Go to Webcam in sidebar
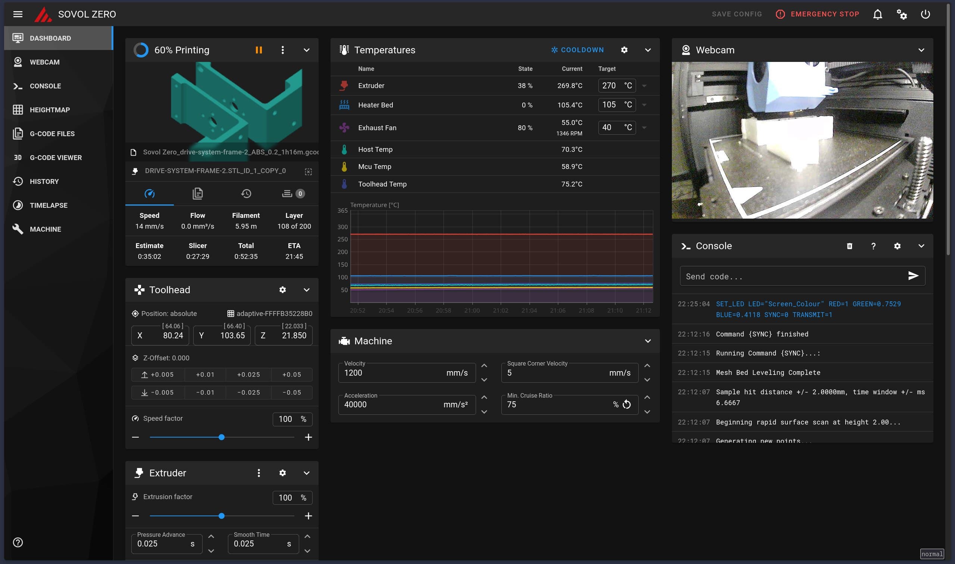955x564 pixels. 59,62
